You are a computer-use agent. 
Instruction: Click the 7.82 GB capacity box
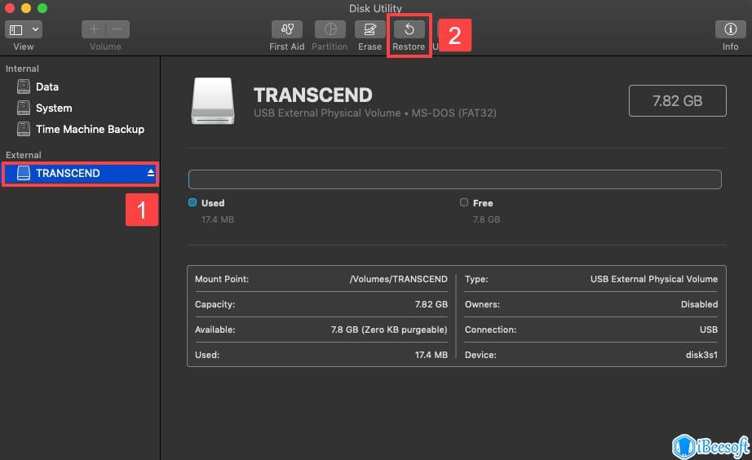677,101
